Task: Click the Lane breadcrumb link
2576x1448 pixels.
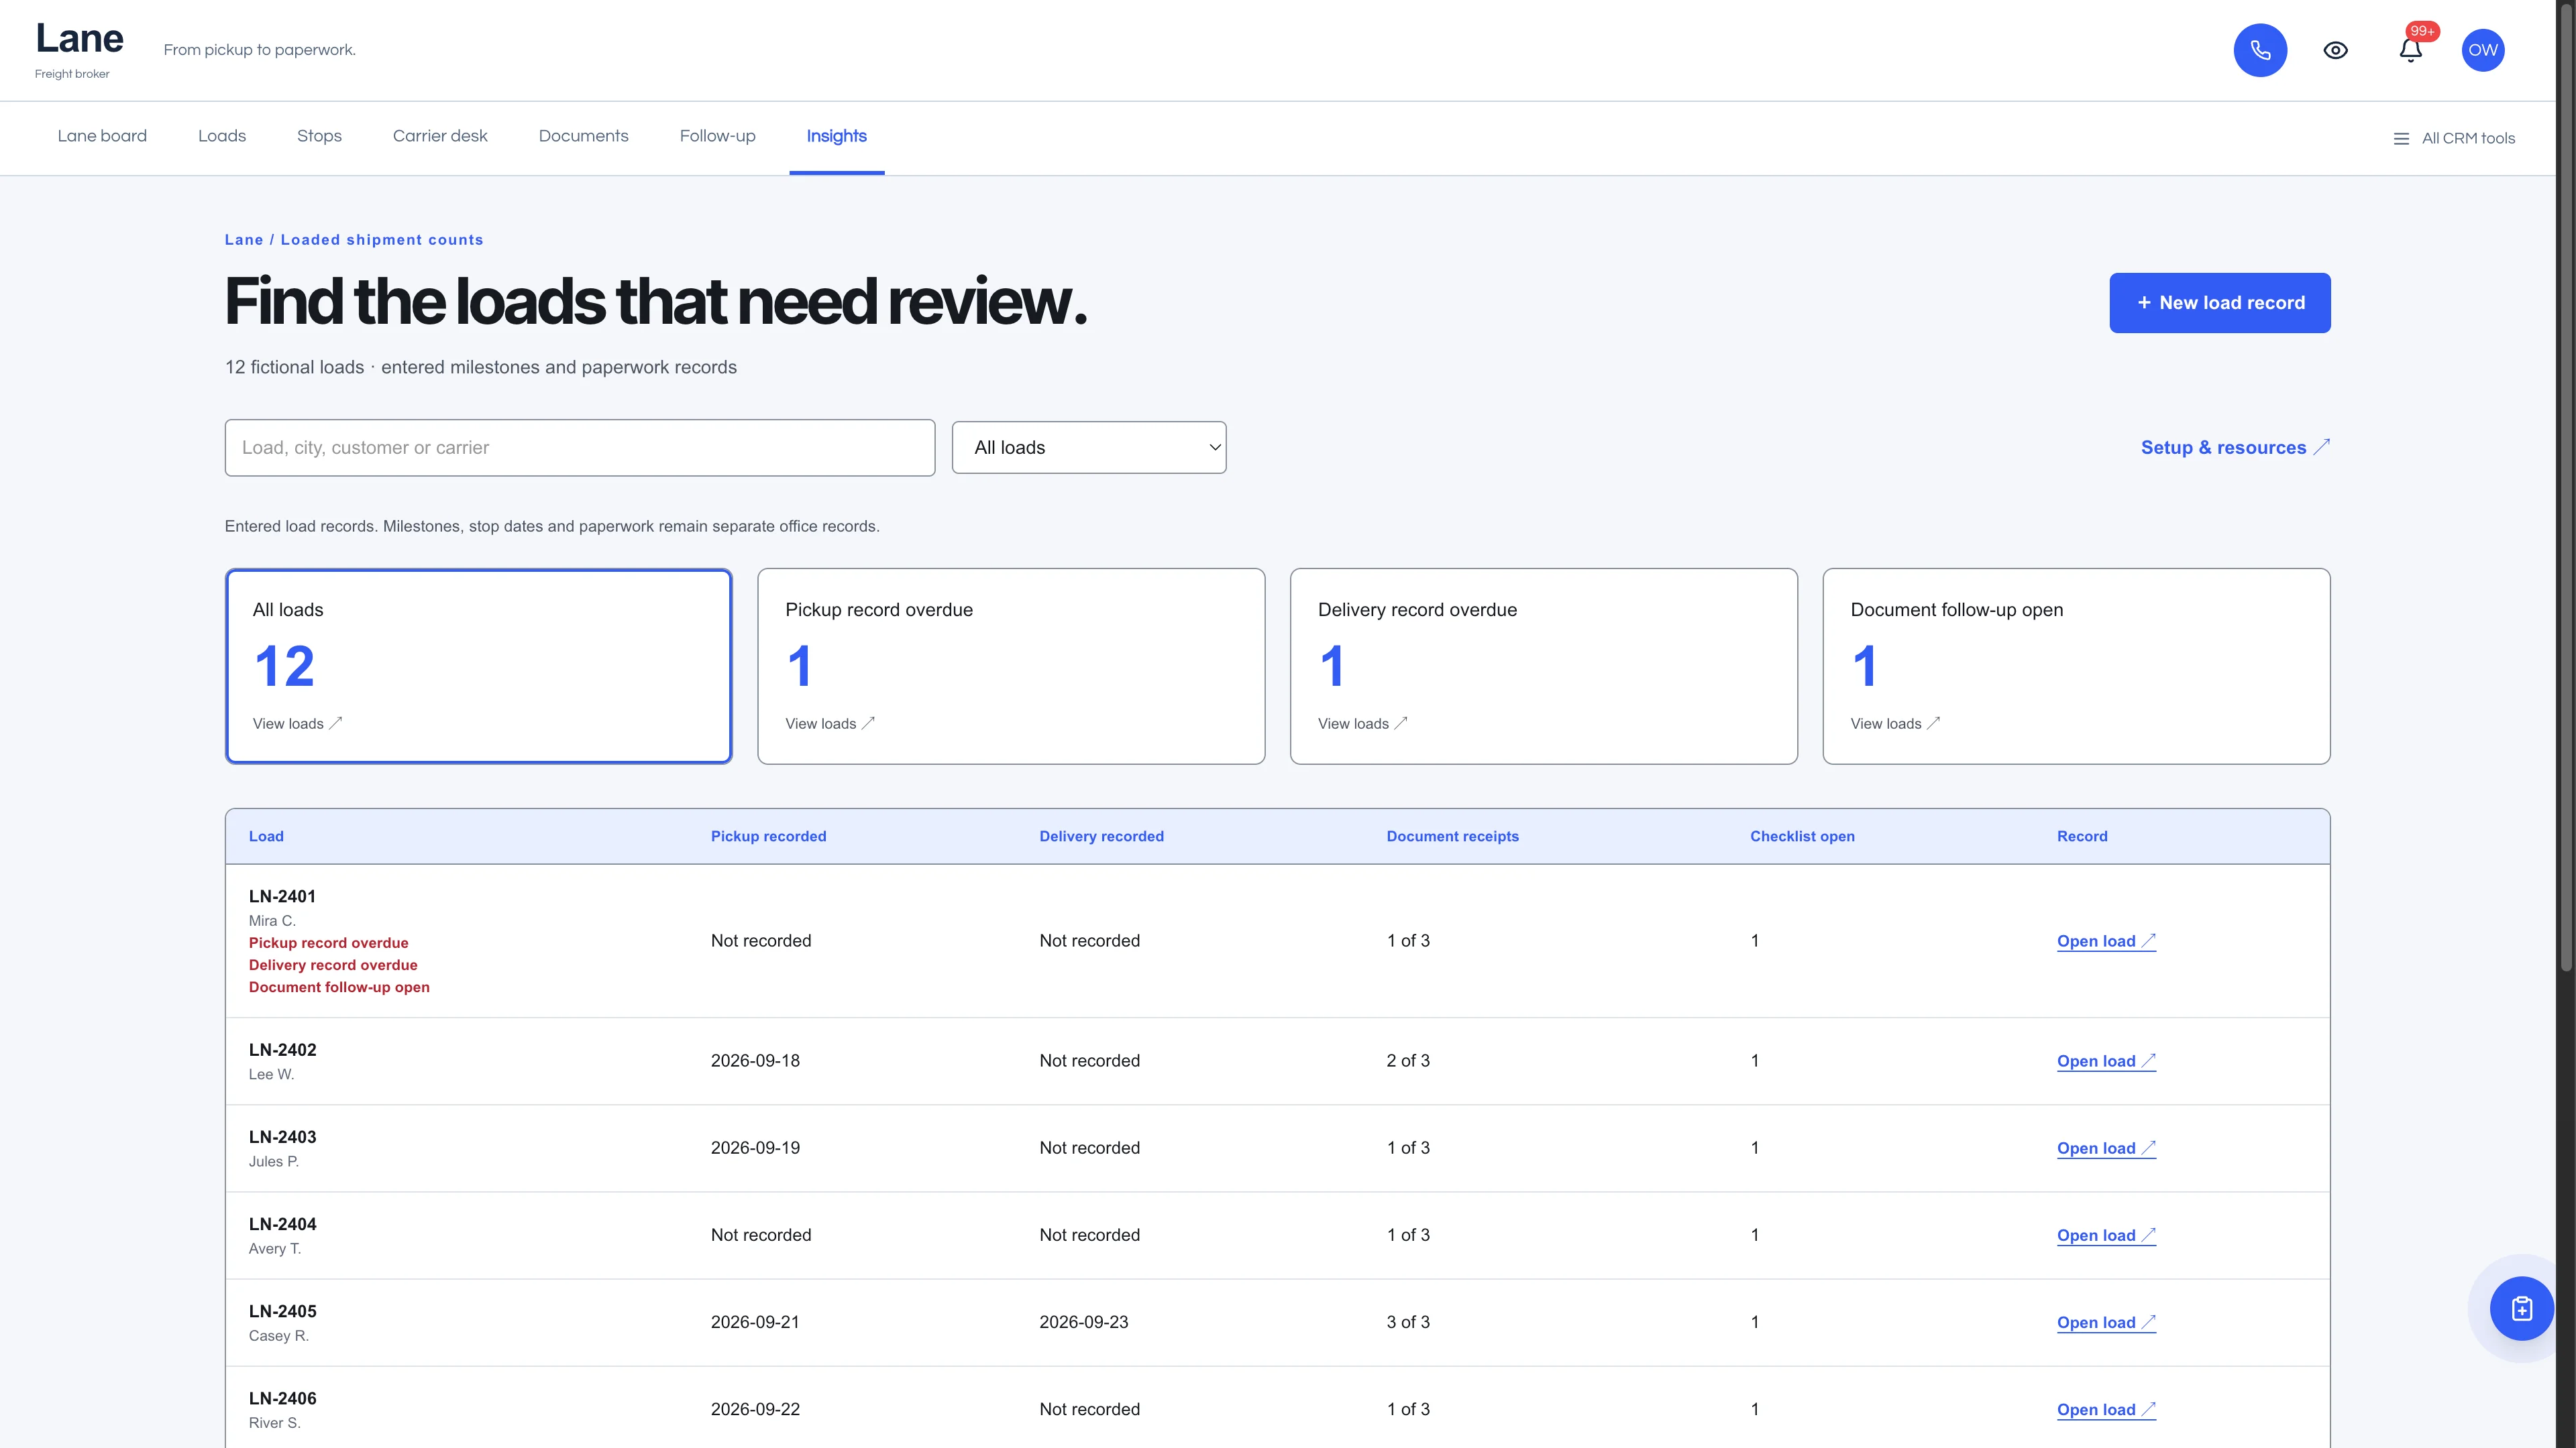Action: pyautogui.click(x=244, y=240)
